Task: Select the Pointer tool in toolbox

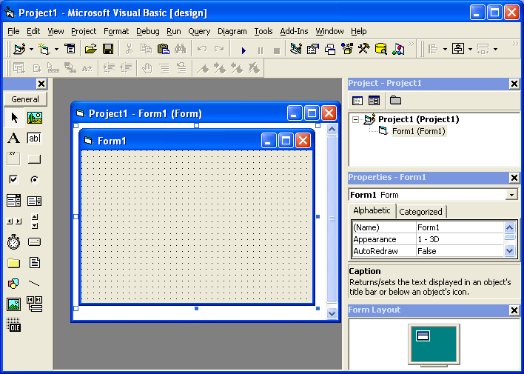Action: [x=14, y=118]
